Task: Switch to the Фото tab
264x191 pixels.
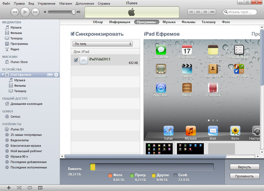Action: click(x=226, y=22)
